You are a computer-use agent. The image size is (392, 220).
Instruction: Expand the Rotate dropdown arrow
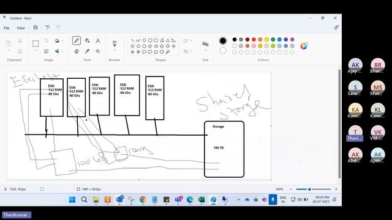62,41
